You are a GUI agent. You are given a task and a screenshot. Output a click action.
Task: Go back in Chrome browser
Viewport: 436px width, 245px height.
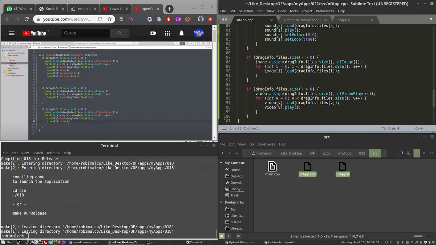7,19
